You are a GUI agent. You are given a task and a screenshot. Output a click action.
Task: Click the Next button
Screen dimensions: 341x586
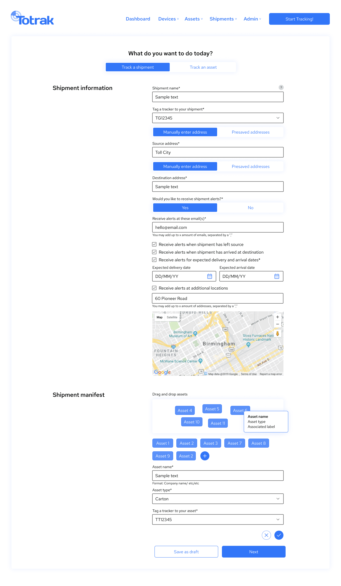[254, 552]
